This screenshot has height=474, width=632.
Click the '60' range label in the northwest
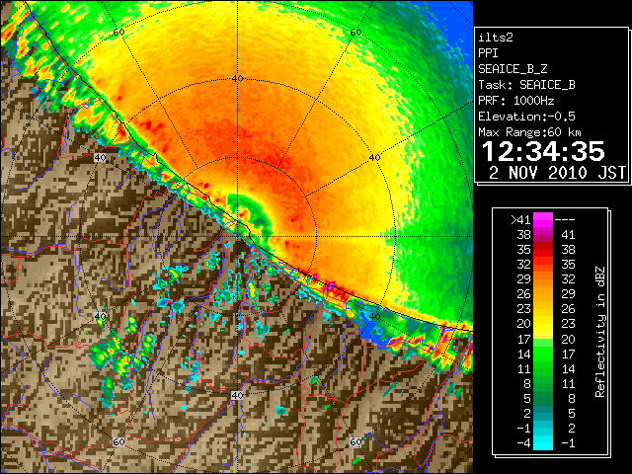[118, 33]
